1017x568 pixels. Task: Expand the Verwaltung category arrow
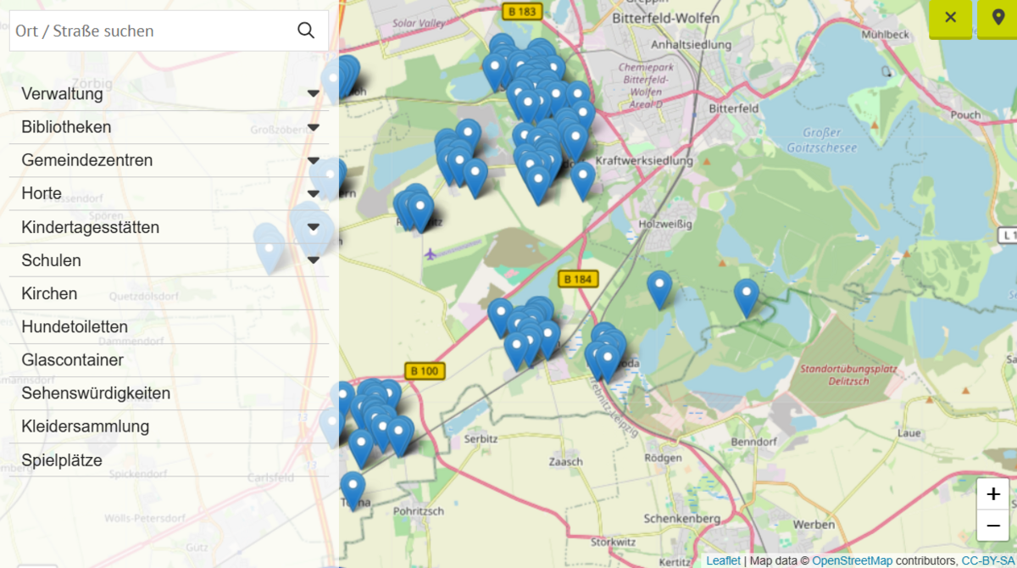(314, 95)
